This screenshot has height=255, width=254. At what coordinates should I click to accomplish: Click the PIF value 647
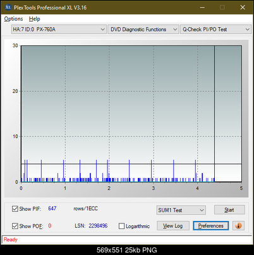[52, 208]
